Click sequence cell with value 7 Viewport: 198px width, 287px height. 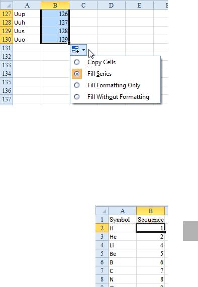pos(151,270)
